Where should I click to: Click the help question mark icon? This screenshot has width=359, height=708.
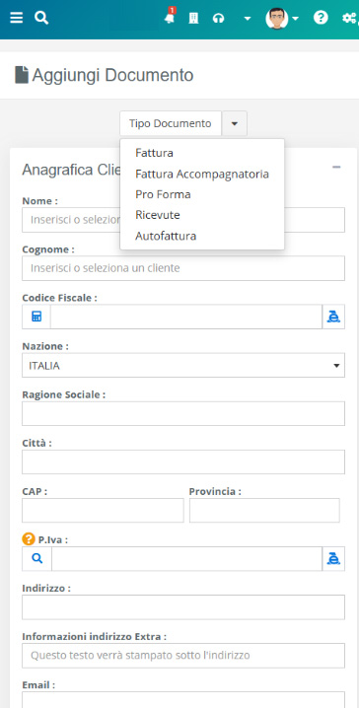(321, 18)
